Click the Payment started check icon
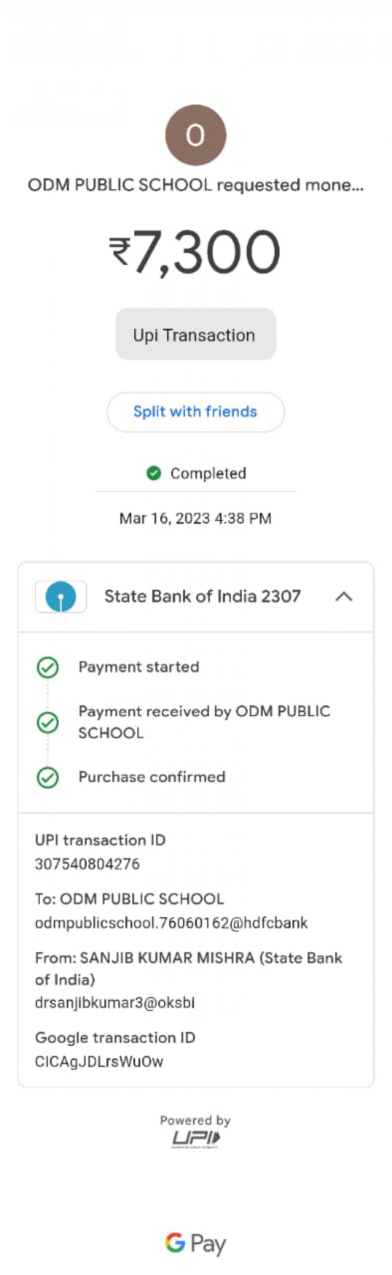Screen dimensions: 392x1275 click(48, 667)
